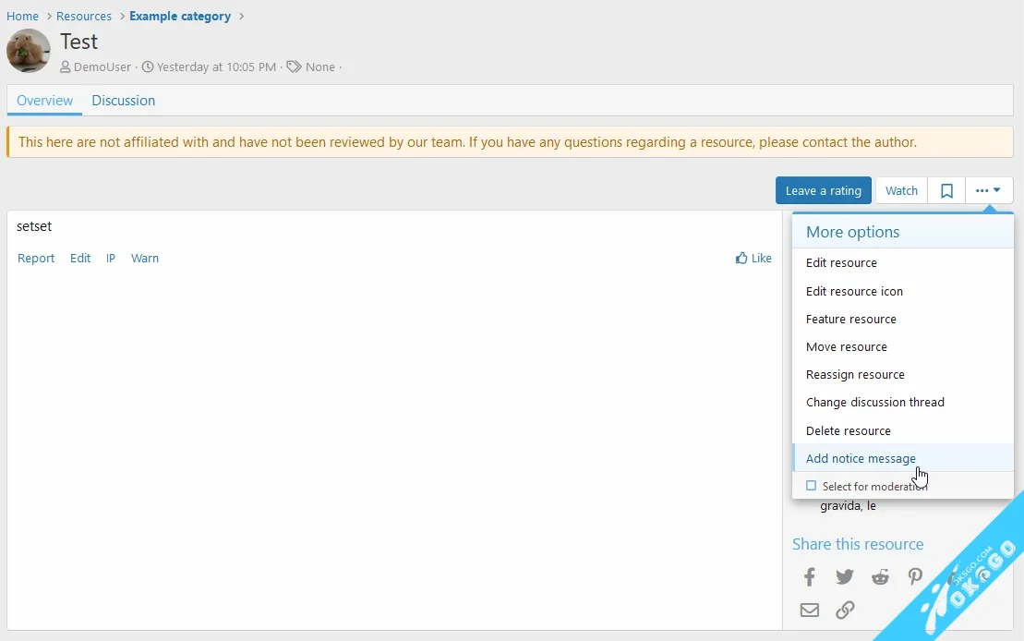This screenshot has width=1024, height=641.
Task: Click the Watch button
Action: coord(901,190)
